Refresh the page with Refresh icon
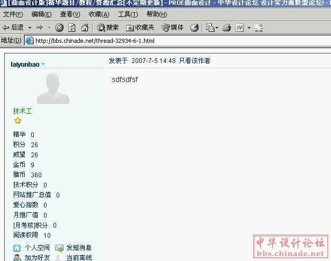This screenshot has height=261, width=331. 72,28
